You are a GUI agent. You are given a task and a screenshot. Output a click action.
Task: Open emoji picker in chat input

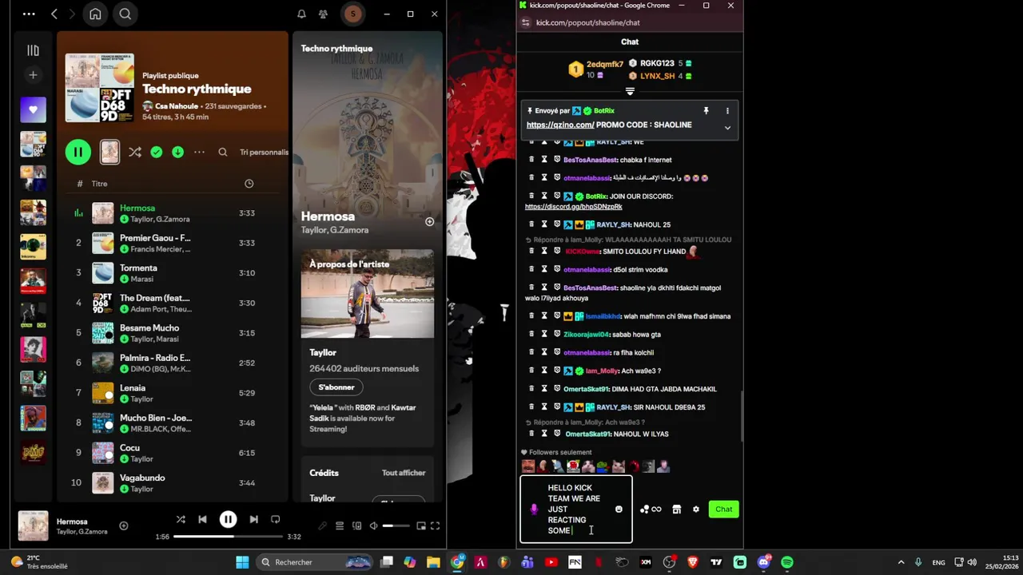point(619,510)
